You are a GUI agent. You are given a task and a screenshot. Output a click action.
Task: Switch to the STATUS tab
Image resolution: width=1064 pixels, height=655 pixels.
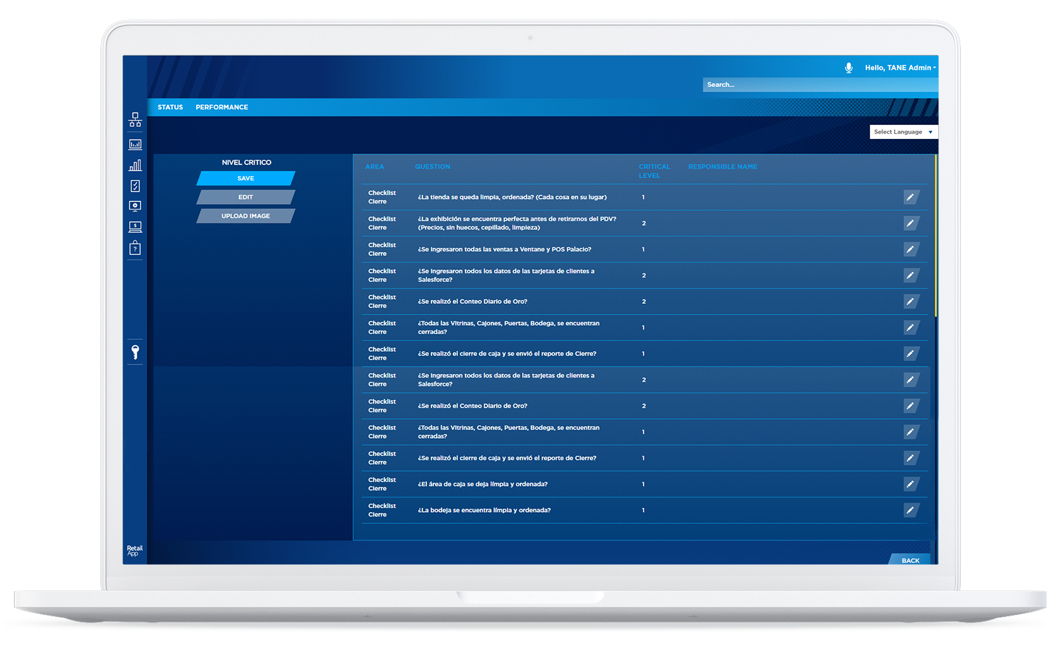[170, 107]
